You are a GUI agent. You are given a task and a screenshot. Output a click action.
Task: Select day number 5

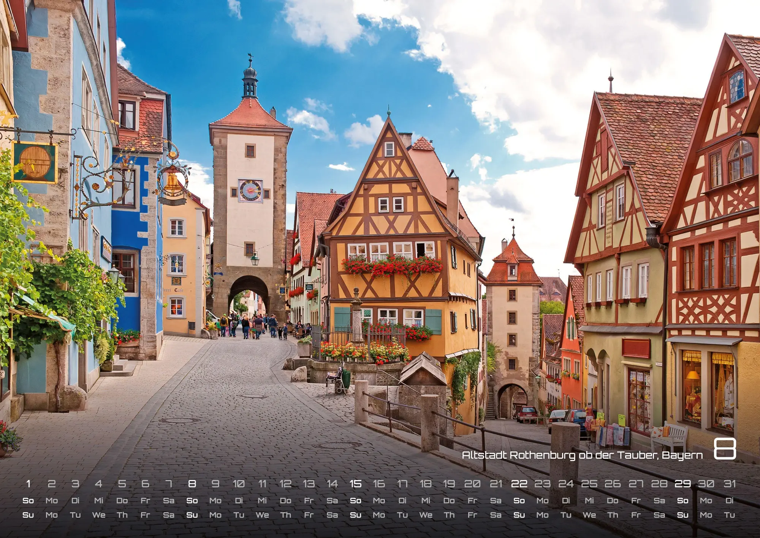pos(122,484)
